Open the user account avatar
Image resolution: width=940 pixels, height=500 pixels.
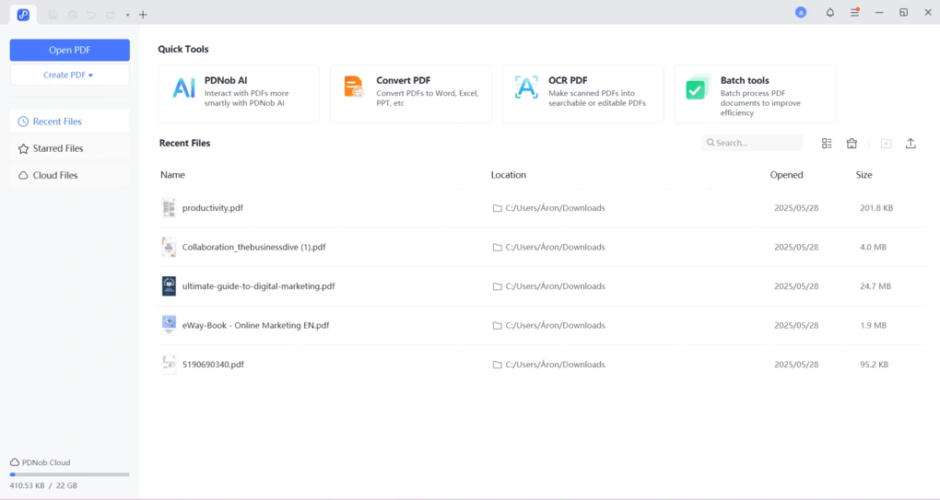coord(801,13)
